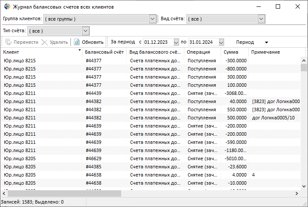Click amount cell -23.6000
The image size is (308, 207).
click(x=237, y=167)
